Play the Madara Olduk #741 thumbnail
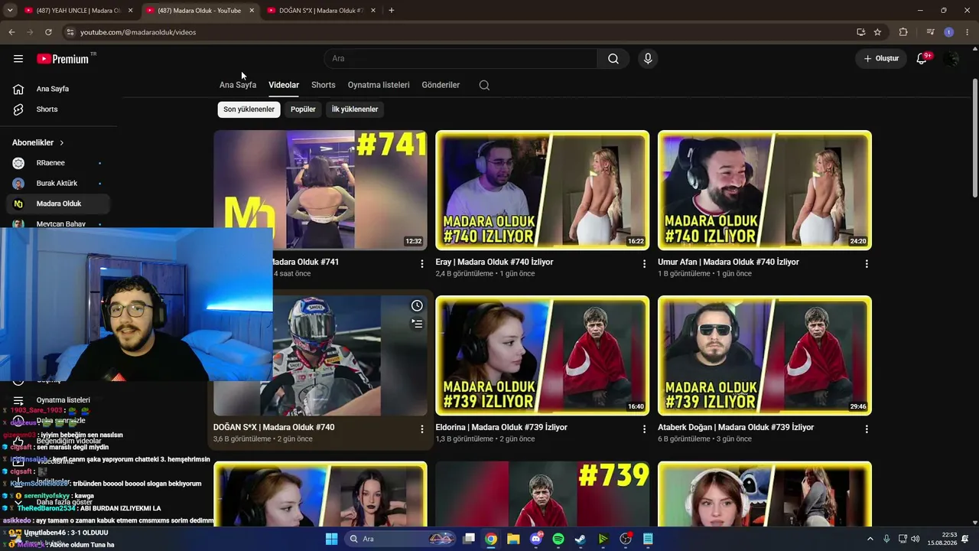The image size is (979, 551). (320, 191)
